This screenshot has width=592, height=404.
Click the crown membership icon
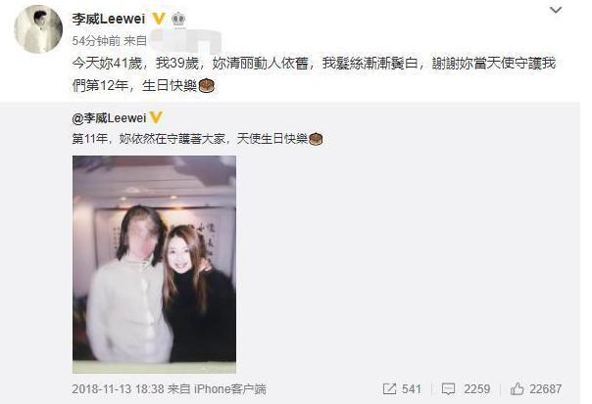pyautogui.click(x=178, y=19)
